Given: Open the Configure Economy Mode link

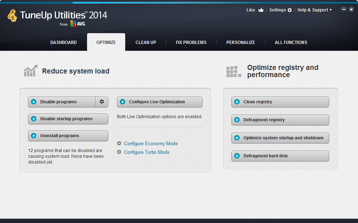Looking at the screenshot, I should pyautogui.click(x=151, y=143).
